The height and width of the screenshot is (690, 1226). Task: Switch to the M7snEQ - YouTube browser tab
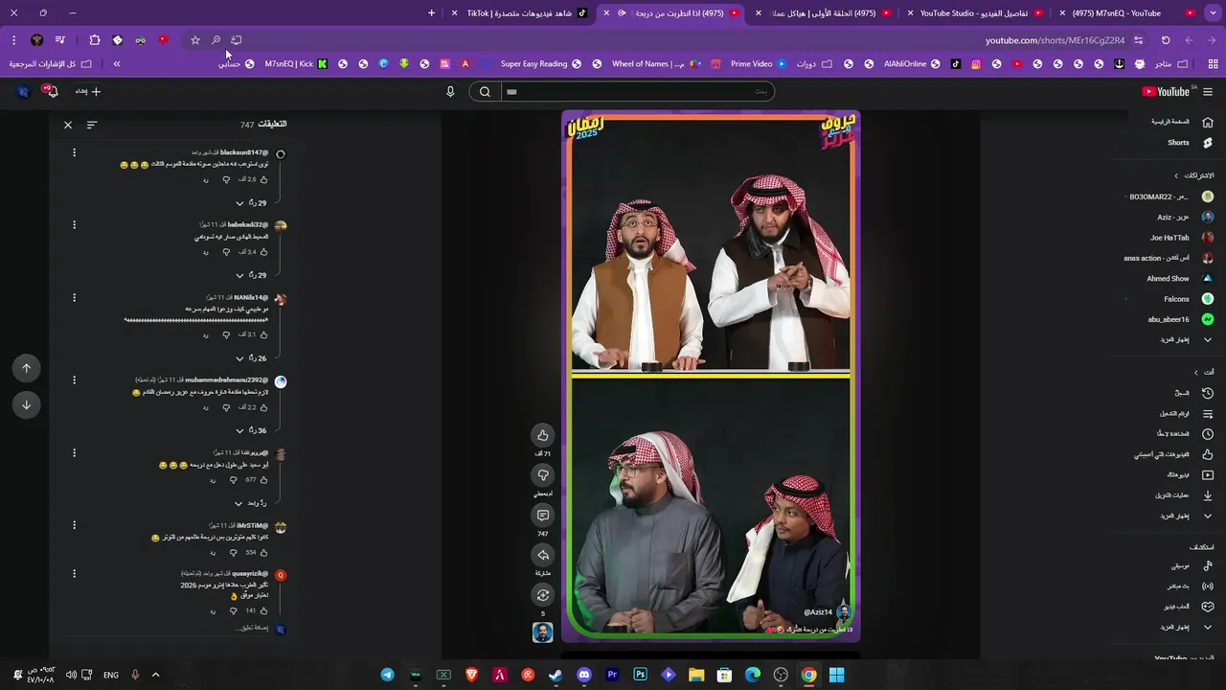(1129, 13)
